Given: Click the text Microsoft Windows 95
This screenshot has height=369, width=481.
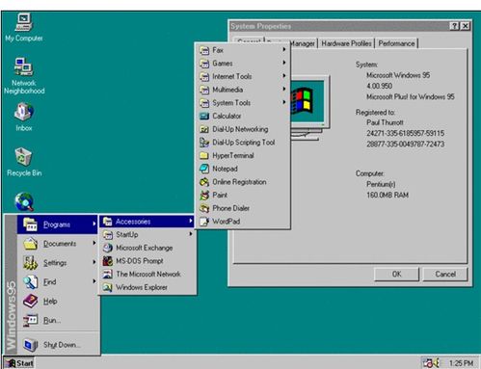Looking at the screenshot, I should coord(398,75).
